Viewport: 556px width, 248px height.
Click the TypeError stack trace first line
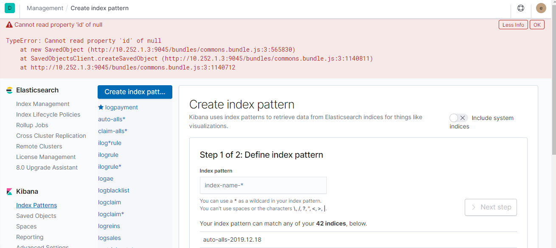pos(84,41)
